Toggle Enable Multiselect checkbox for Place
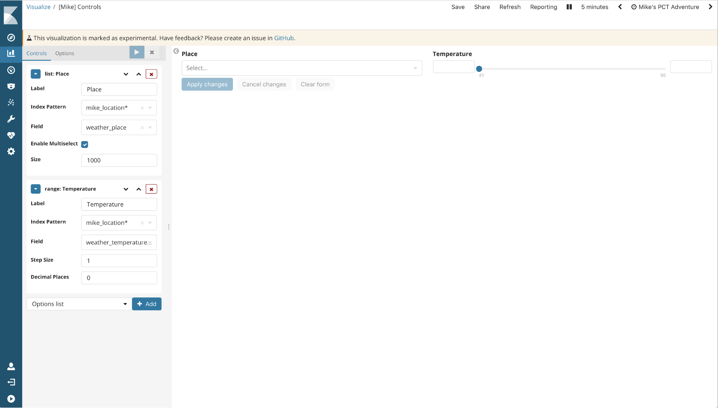This screenshot has width=718, height=408. (x=84, y=144)
